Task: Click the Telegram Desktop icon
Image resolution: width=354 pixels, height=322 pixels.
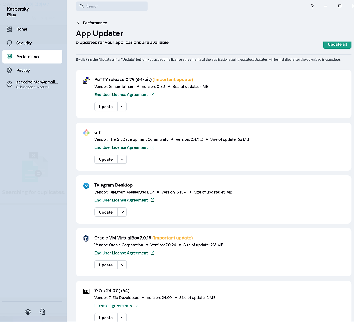Action: point(86,186)
